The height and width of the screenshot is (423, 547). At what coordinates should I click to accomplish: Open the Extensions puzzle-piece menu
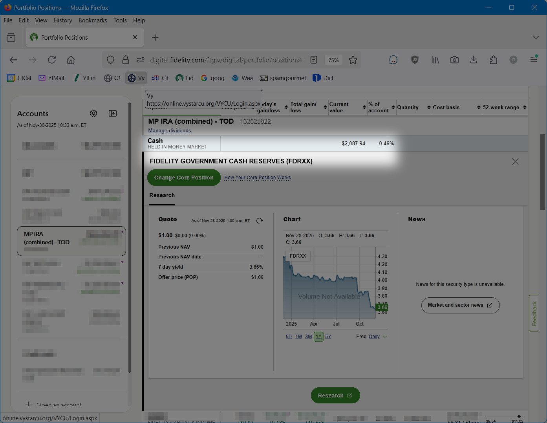pos(494,60)
